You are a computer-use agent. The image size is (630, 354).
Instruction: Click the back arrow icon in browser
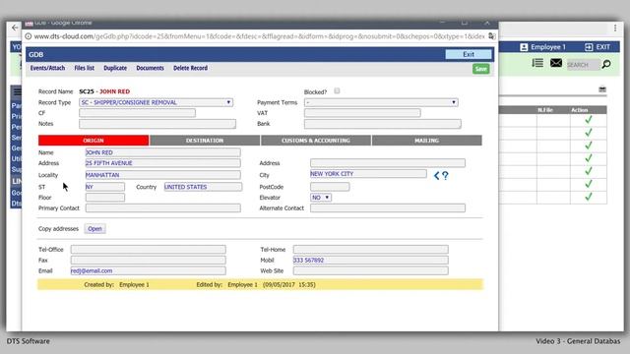[x=15, y=28]
